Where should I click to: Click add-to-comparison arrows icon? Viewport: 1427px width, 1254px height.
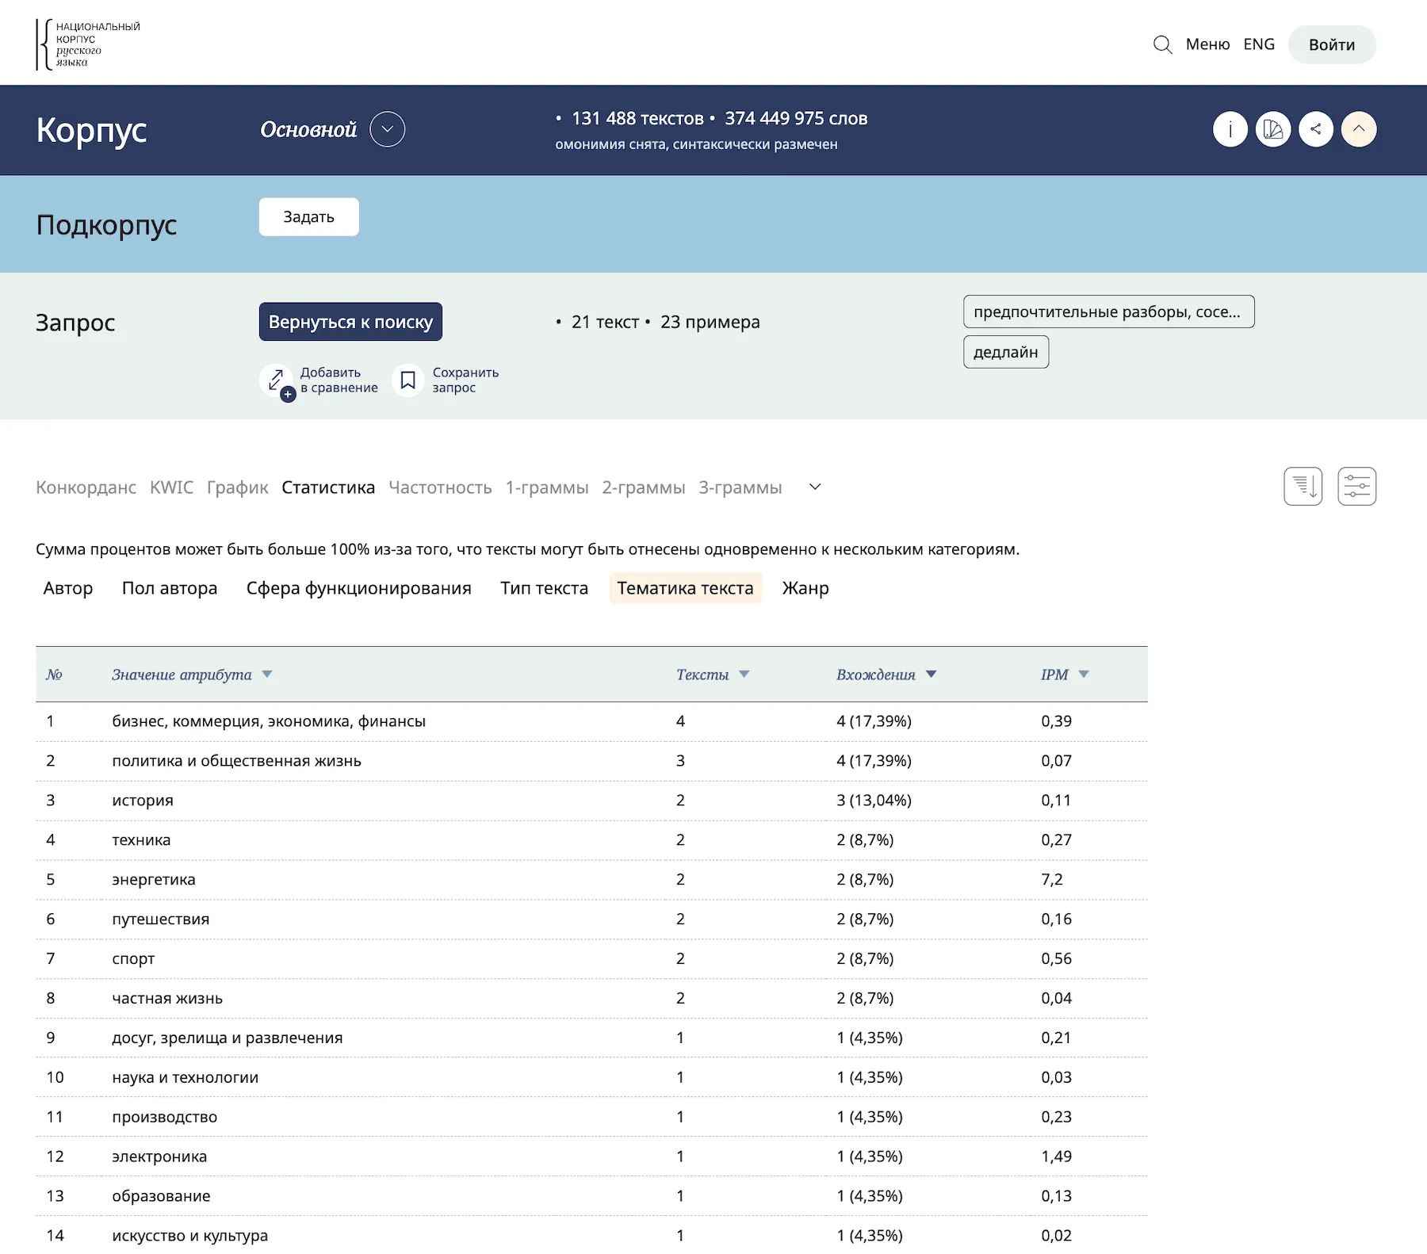[x=277, y=380]
